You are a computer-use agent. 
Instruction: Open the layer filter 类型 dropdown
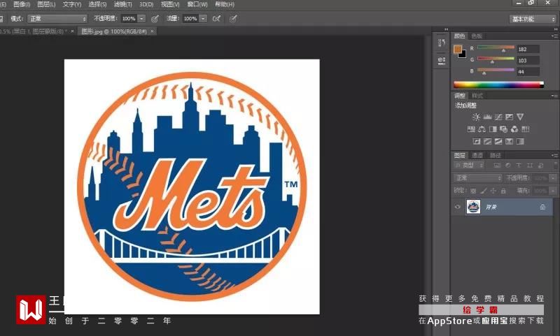click(x=469, y=166)
